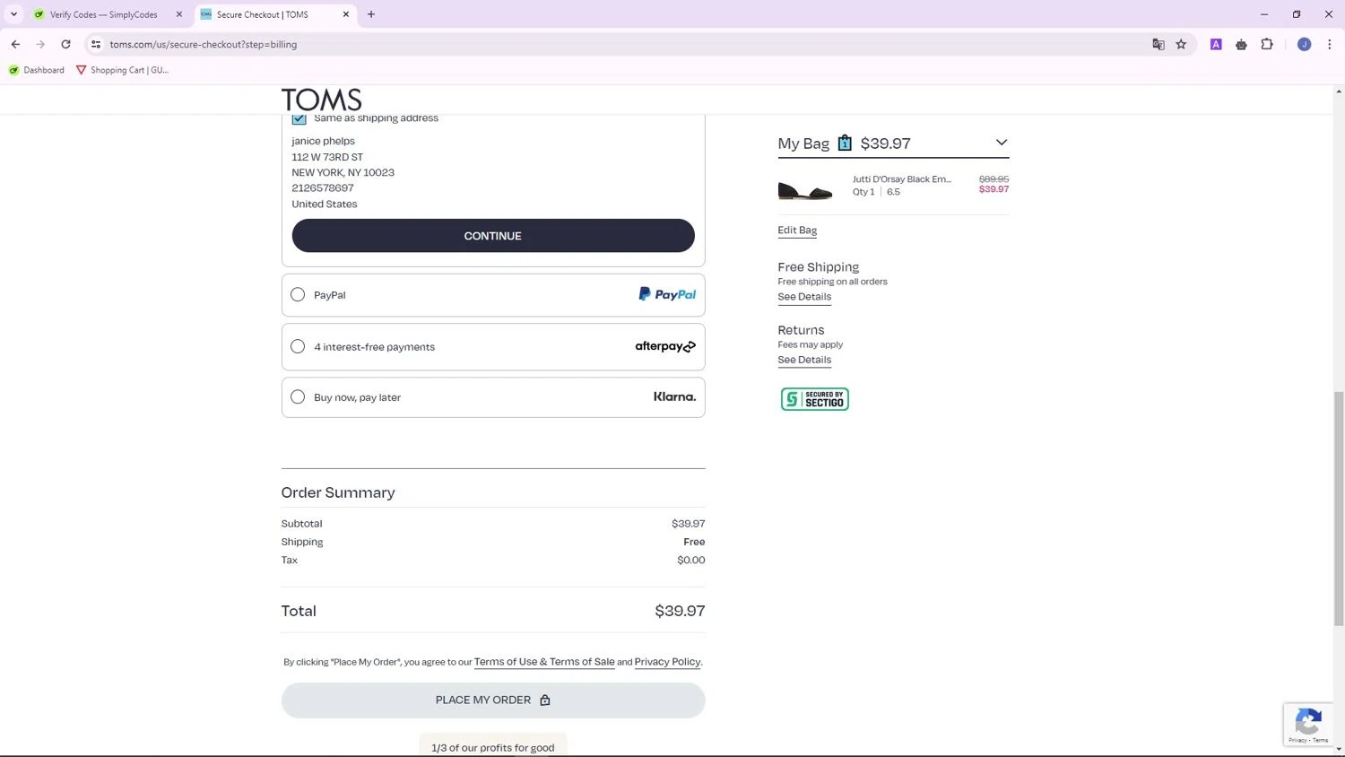Viewport: 1345px width, 757px height.
Task: Go forward with the browser forward arrow
Action: (x=40, y=44)
